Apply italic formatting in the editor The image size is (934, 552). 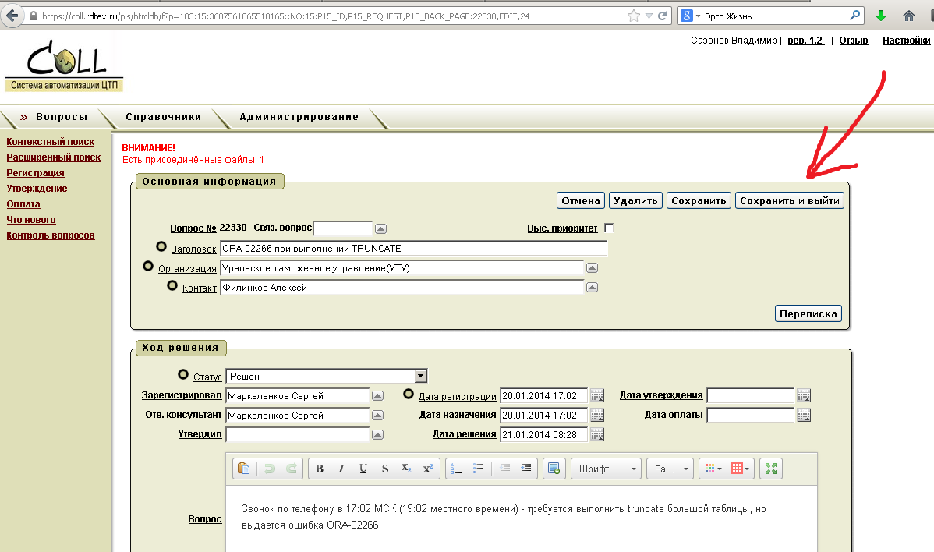coord(341,469)
